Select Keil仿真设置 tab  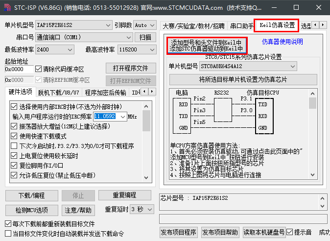(x=277, y=25)
